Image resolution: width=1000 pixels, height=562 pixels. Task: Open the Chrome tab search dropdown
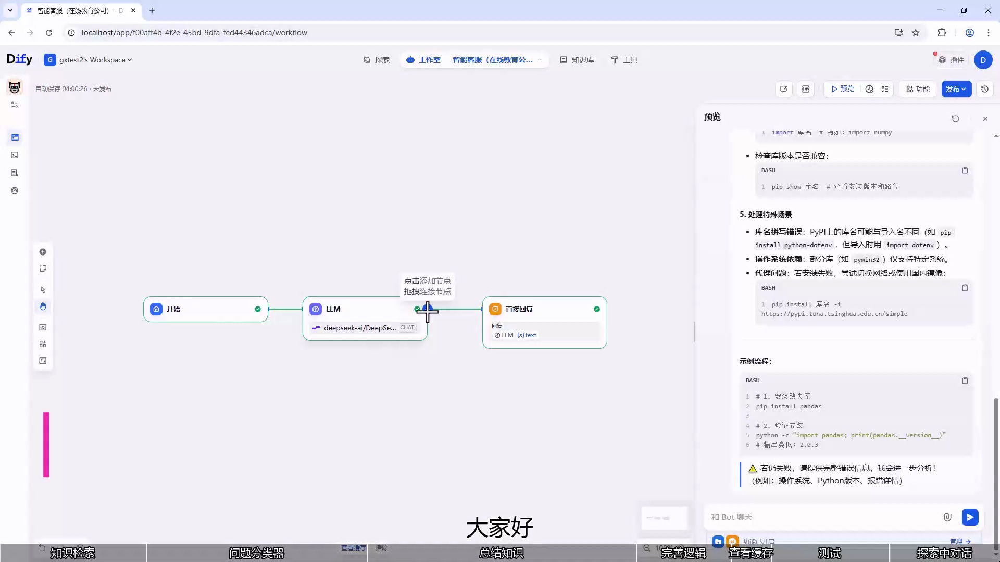(x=10, y=10)
